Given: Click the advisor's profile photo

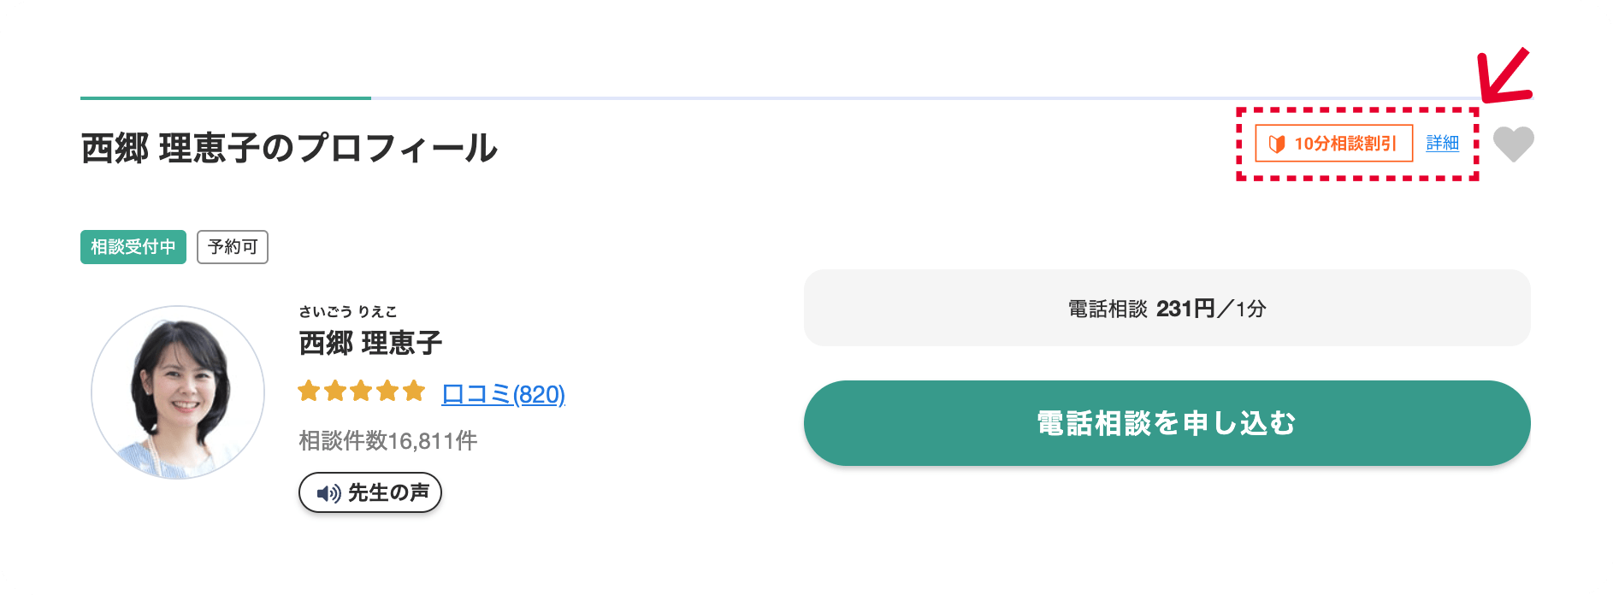Looking at the screenshot, I should click(x=178, y=392).
